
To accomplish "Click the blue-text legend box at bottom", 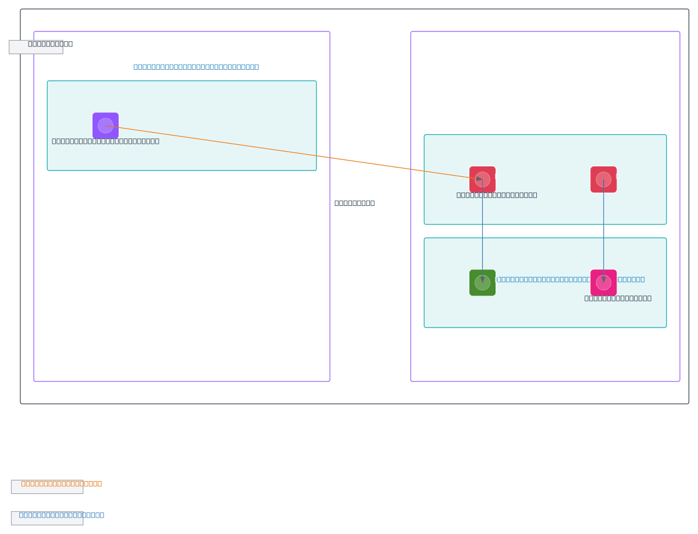I will click(47, 518).
